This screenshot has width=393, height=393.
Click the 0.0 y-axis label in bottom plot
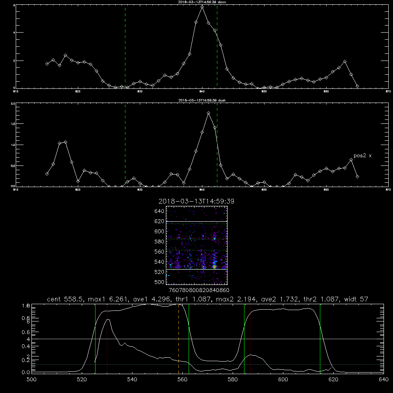coord(26,372)
